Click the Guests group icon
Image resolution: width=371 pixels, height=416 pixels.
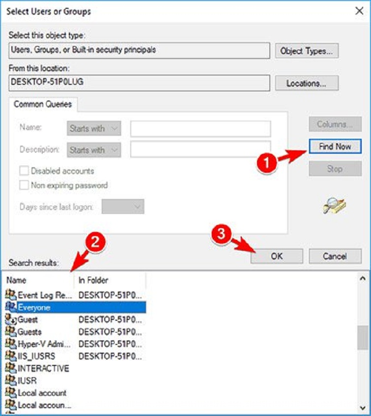point(11,331)
